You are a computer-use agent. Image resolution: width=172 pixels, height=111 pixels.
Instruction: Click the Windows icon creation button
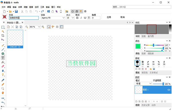(48, 11)
